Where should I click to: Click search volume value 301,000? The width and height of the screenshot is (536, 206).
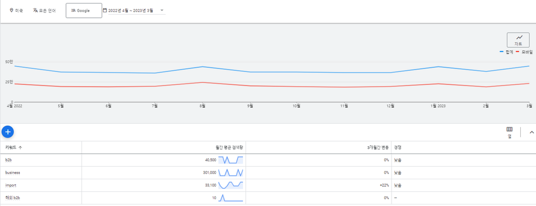(x=209, y=173)
